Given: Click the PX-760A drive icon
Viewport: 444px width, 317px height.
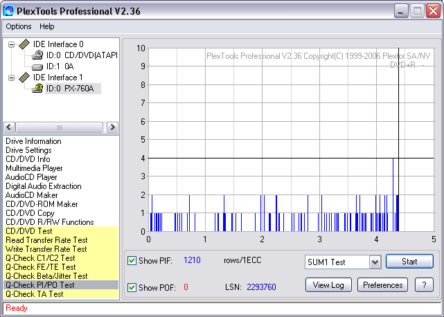Looking at the screenshot, I should (37, 88).
